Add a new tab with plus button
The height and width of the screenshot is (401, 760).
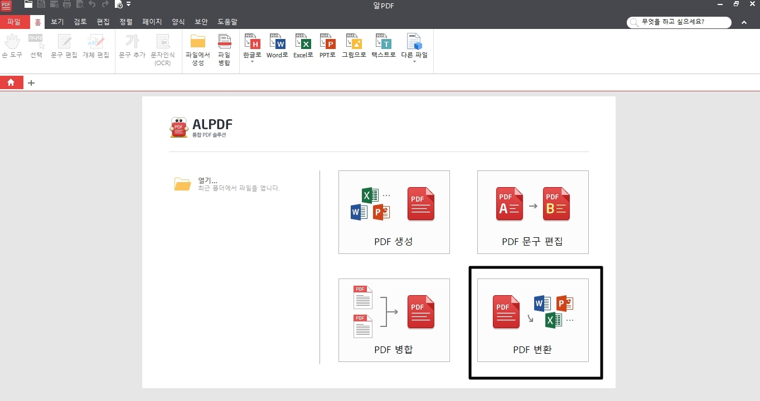[31, 83]
